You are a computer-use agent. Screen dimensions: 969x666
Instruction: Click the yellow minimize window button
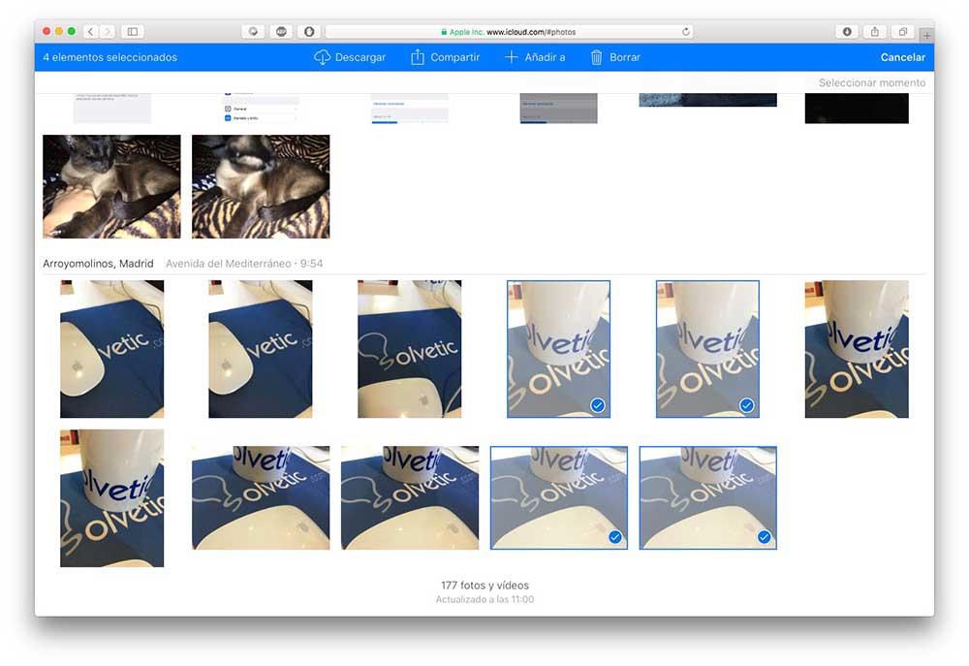click(x=59, y=31)
